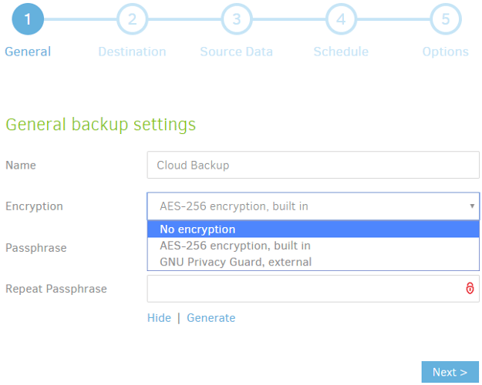Go to the Schedule step label
Viewport: 482px width, 385px height.
coord(341,52)
